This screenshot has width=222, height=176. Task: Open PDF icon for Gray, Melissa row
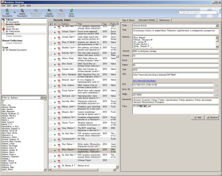tap(59, 129)
